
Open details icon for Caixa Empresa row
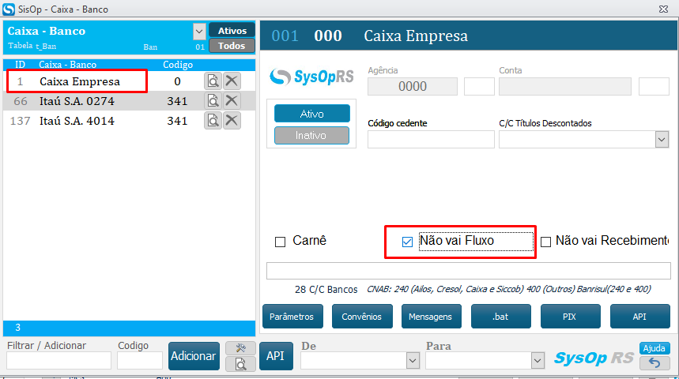click(213, 80)
